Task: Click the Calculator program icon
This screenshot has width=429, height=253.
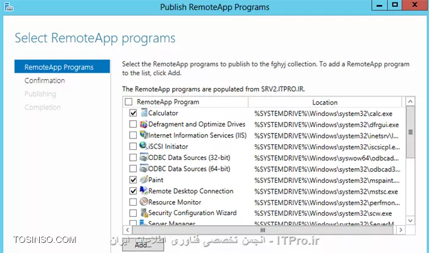Action: (x=144, y=113)
